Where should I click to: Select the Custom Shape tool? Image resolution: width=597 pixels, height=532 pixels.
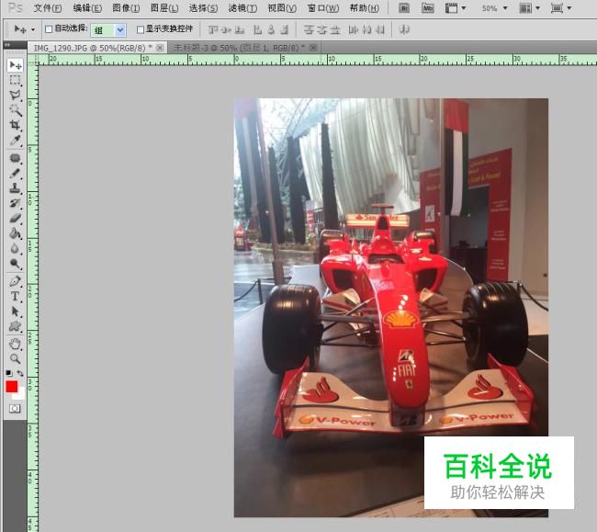15,326
